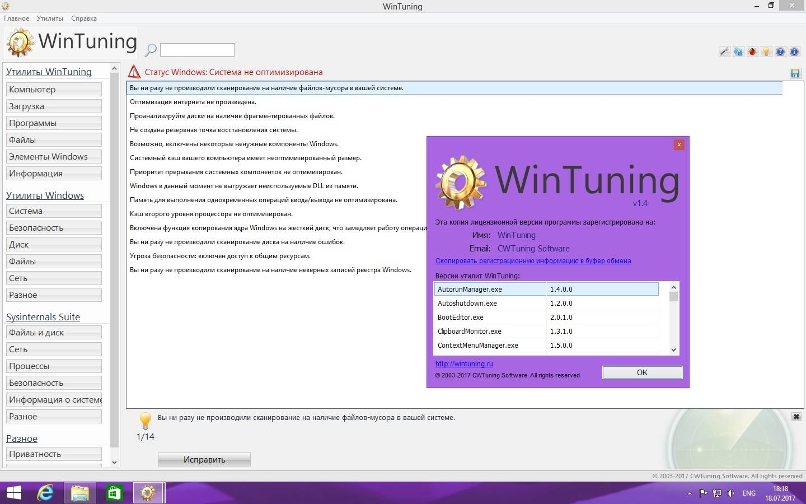The image size is (806, 504).
Task: Click the red ladybug bug icon
Action: (x=752, y=52)
